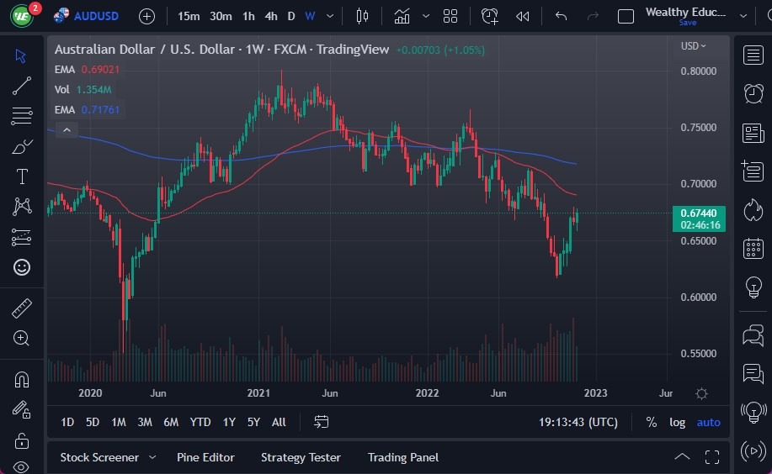Click the 0.67440 current price label
Screen dimensions: 772x474
(x=700, y=213)
